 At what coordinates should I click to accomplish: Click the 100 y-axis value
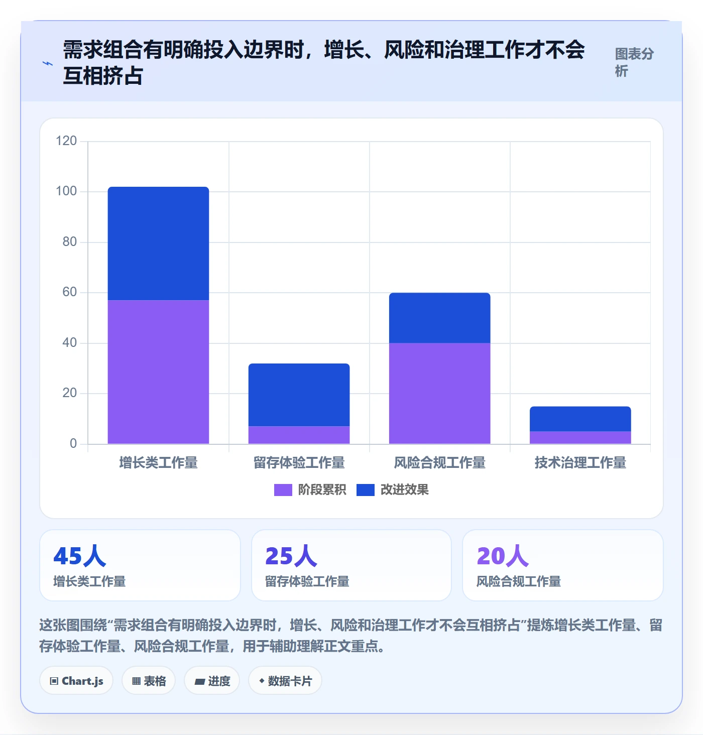coord(66,191)
